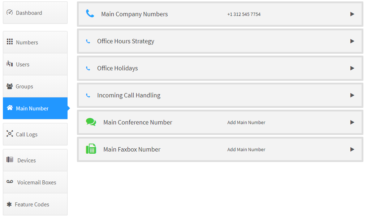Image resolution: width=367 pixels, height=219 pixels.
Task: Click Add Main Number for faxbox
Action: point(246,150)
